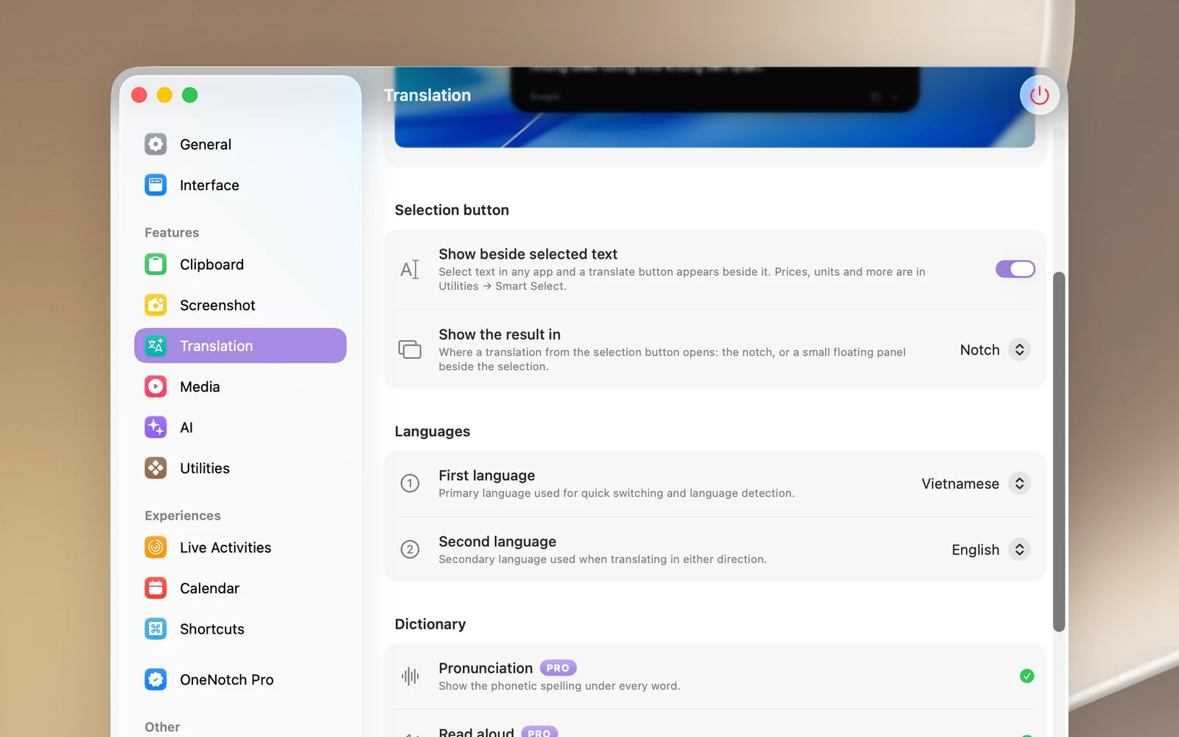Open the First language Vietnamese dropdown
Viewport: 1179px width, 737px height.
point(975,483)
